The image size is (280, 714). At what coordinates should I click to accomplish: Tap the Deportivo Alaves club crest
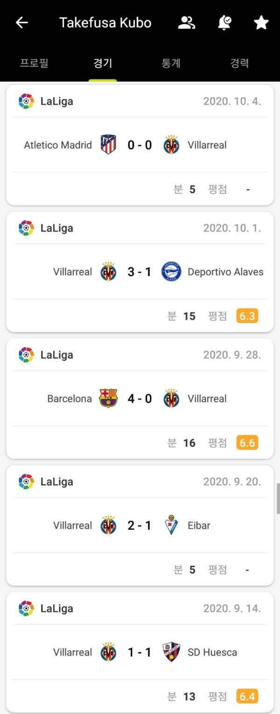pos(171,272)
